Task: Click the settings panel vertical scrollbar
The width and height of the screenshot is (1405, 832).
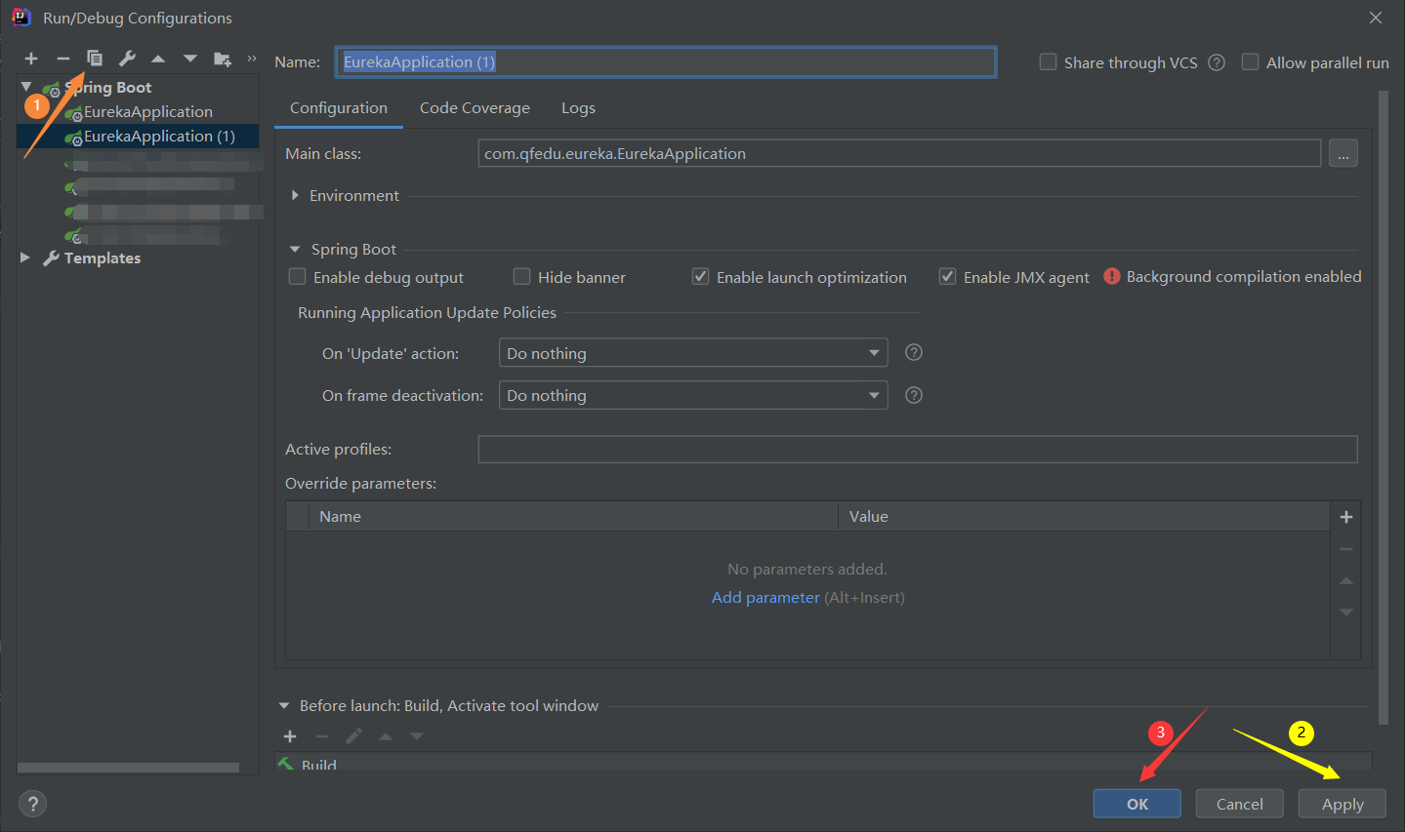Action: [1383, 408]
